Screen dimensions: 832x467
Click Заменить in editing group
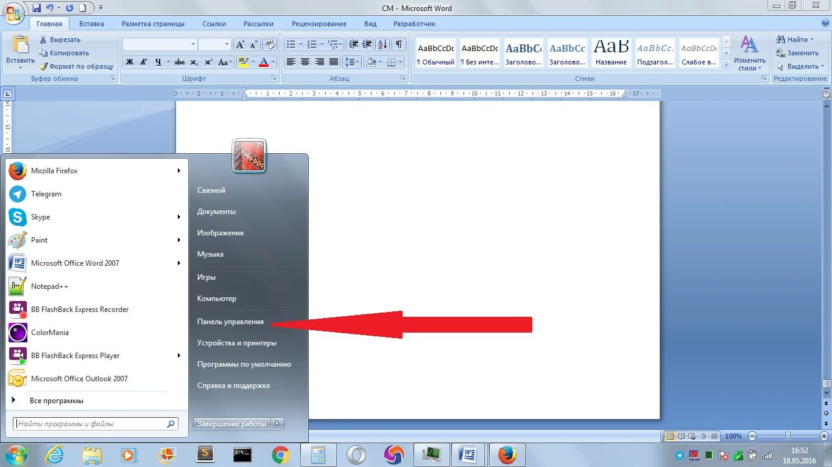(x=797, y=53)
